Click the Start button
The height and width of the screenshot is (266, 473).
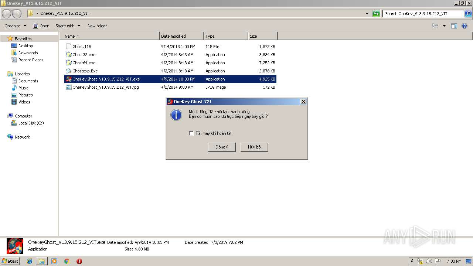[10, 261]
